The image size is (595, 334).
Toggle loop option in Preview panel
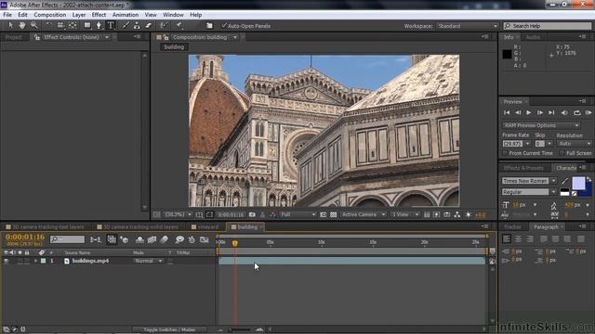pos(576,113)
